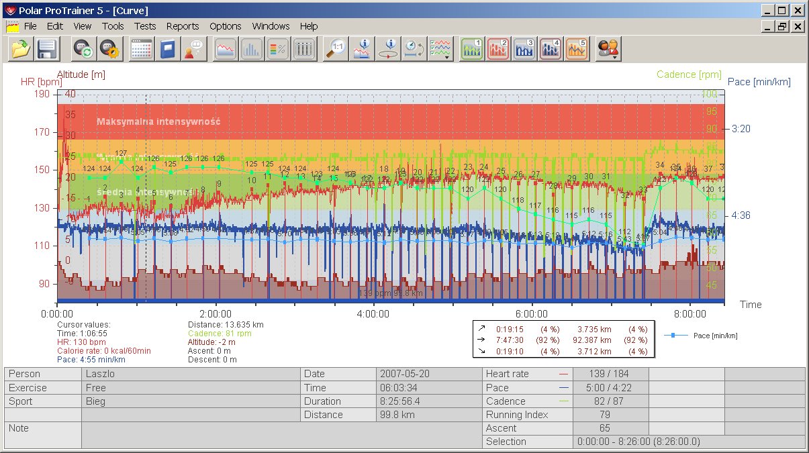Click the Distance value 99.8 km

click(429, 414)
